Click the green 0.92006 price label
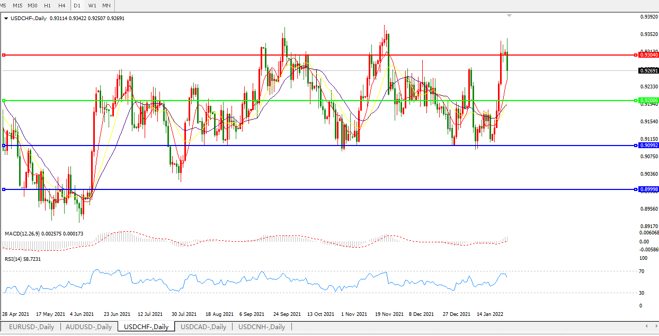The width and height of the screenshot is (659, 336). (648, 101)
